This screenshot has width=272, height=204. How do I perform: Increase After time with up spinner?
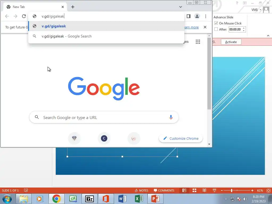pos(244,28)
